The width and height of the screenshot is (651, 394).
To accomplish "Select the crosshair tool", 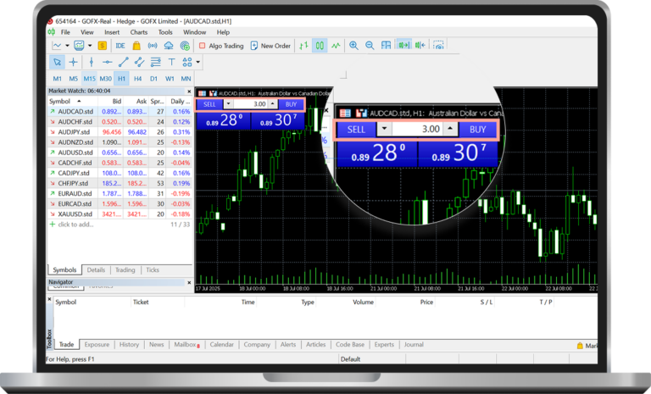I will [x=73, y=62].
